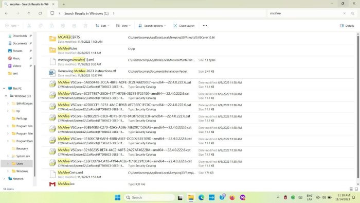
Task: Expand the Users folder node
Action: point(8,163)
